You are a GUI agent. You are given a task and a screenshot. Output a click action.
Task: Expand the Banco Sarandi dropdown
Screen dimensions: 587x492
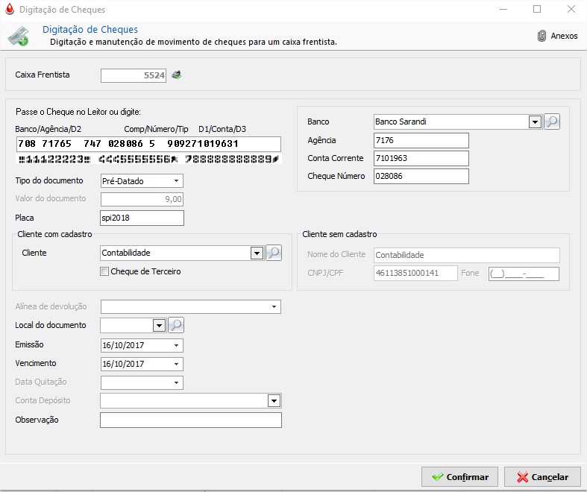[536, 122]
